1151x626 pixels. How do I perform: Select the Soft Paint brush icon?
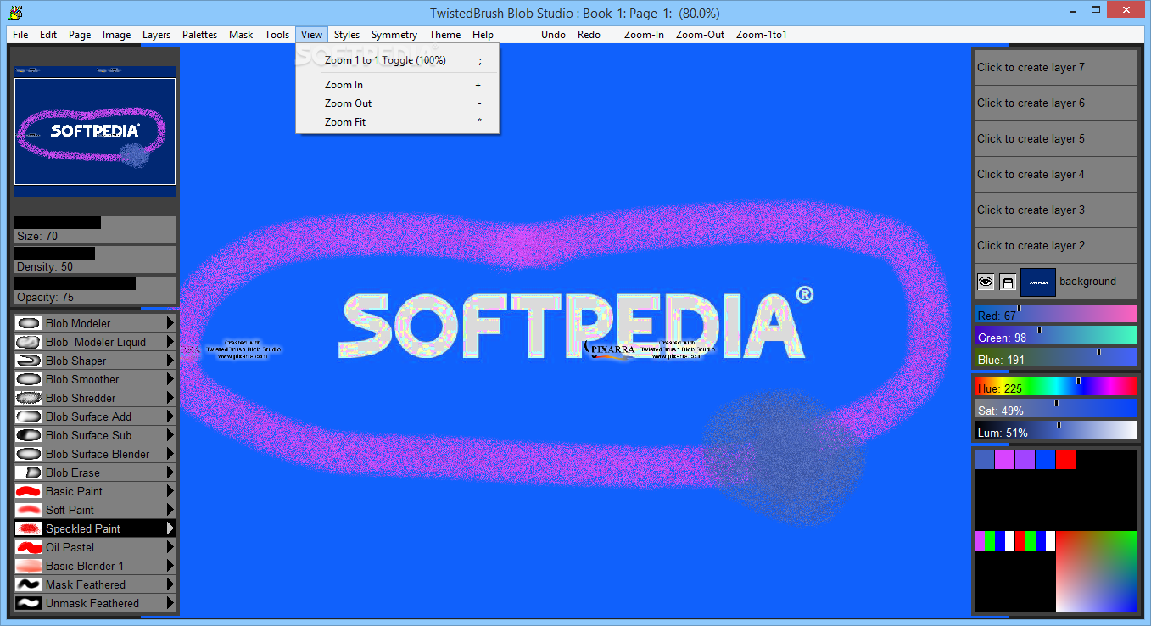pos(29,510)
